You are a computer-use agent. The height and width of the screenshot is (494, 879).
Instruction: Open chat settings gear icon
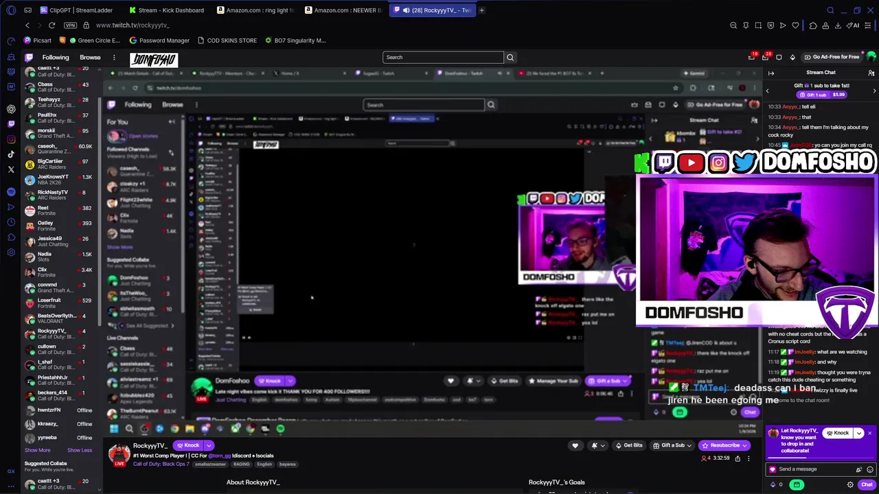coord(850,484)
